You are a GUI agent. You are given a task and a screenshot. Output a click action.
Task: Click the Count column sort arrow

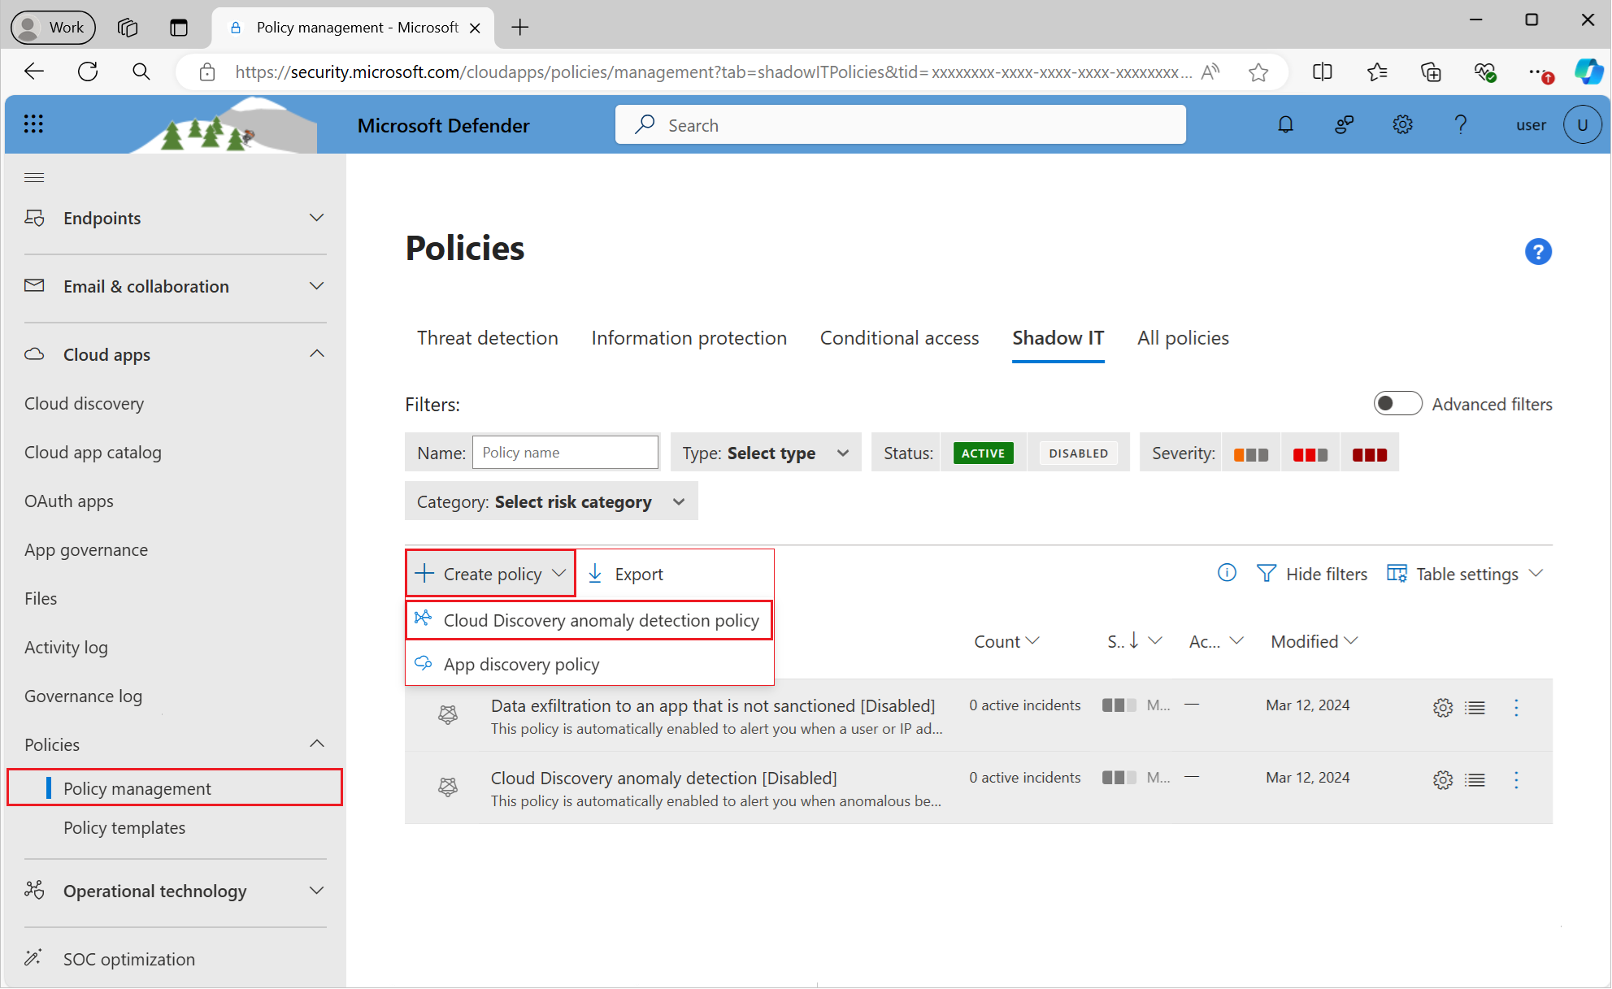1032,643
